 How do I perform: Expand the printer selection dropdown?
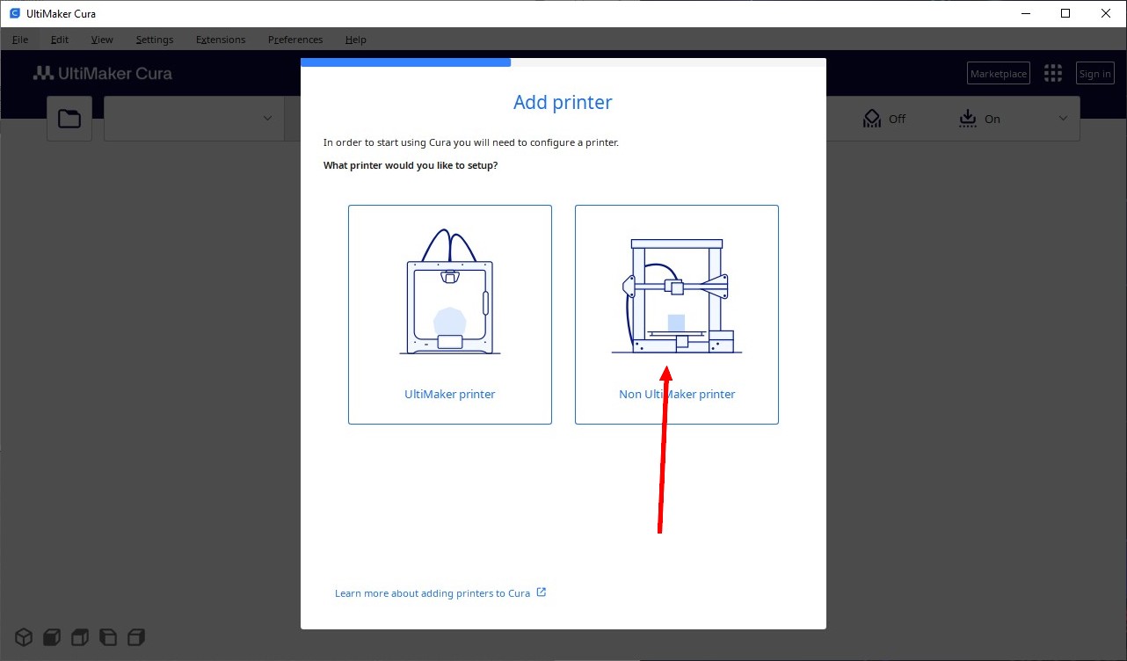point(267,119)
